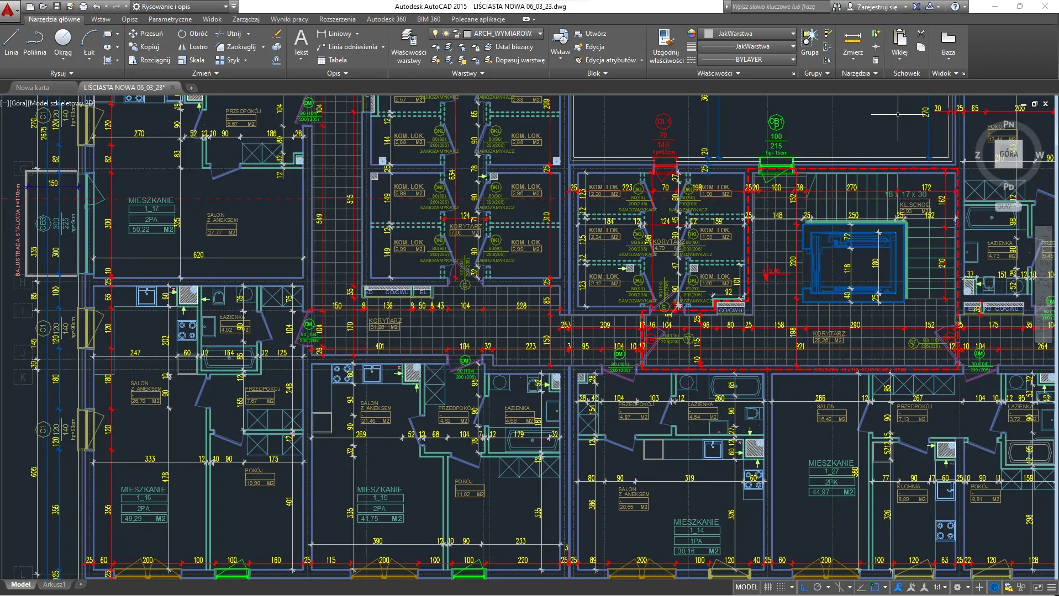Click the Zmierz measure tool
This screenshot has width=1059, height=596.
click(x=852, y=42)
